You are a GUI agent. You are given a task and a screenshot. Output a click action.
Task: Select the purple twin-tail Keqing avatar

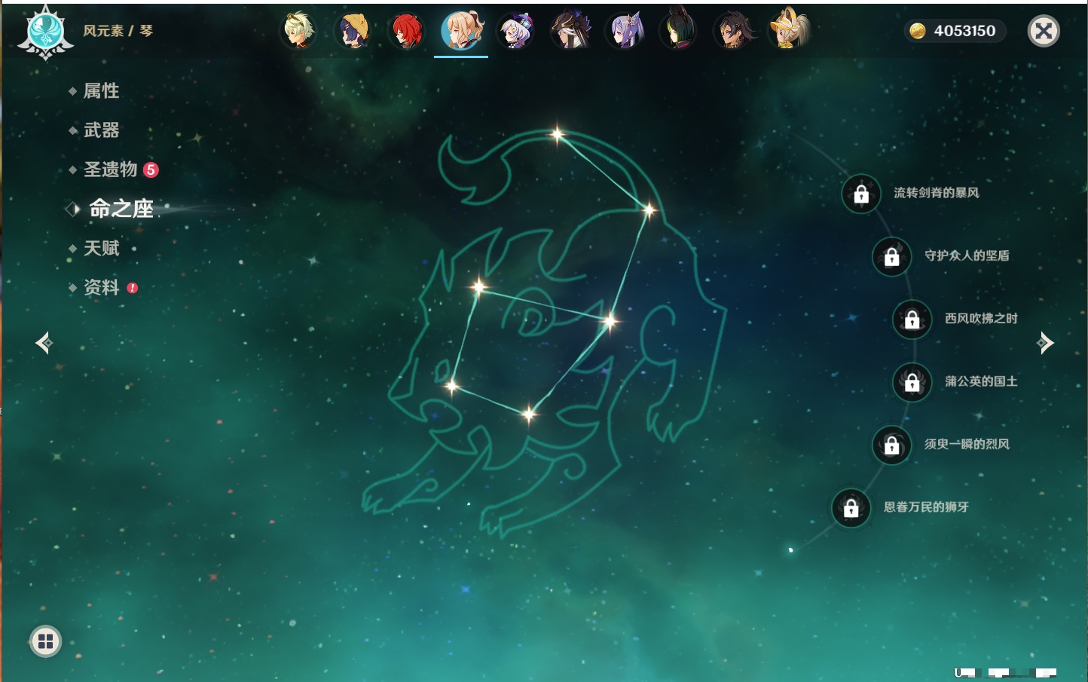pos(625,31)
